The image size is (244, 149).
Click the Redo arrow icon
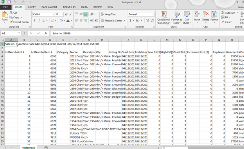[x=23, y=2]
